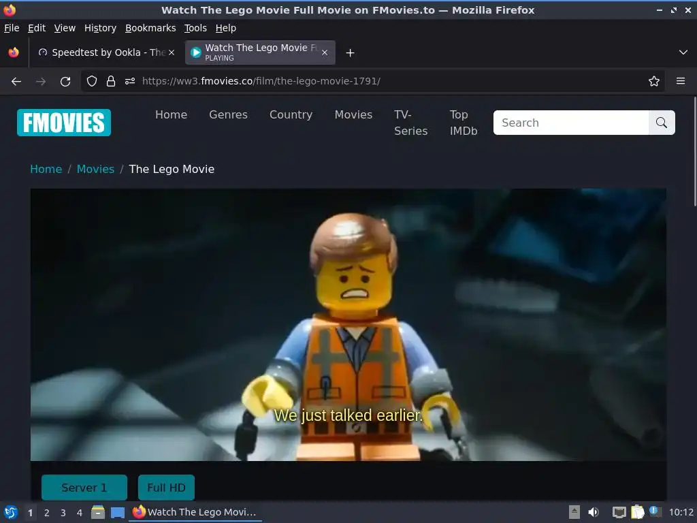The image size is (697, 523).
Task: Open the clipboard manager tray icon
Action: pos(637,512)
